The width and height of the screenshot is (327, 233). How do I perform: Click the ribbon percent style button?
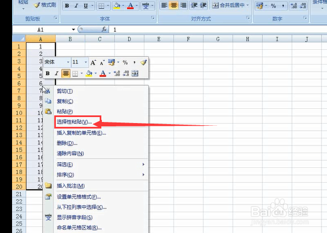point(273,6)
